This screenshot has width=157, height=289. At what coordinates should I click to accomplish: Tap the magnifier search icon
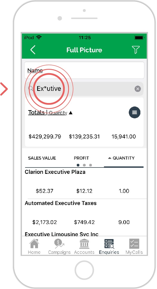(x=31, y=89)
